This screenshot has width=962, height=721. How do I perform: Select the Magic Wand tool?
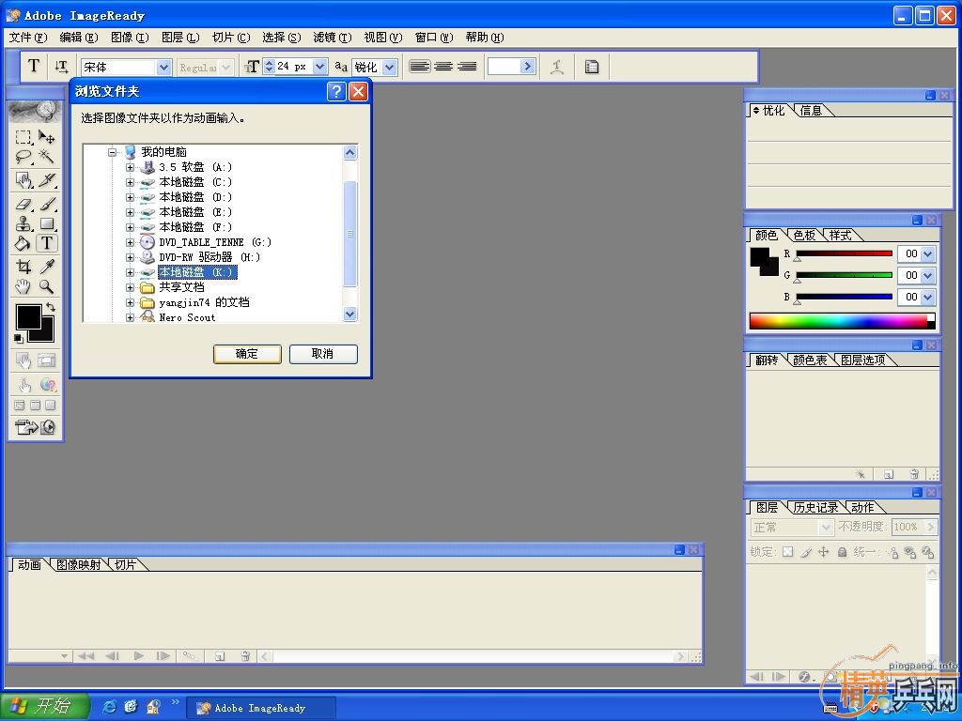(47, 157)
